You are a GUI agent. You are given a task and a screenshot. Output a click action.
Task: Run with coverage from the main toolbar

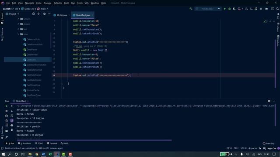(234, 9)
